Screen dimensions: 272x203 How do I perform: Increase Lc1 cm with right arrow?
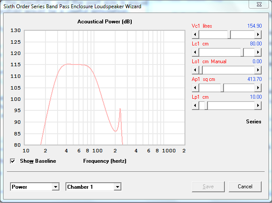[x=258, y=52]
